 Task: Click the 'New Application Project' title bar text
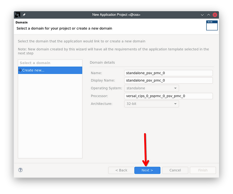(116, 15)
